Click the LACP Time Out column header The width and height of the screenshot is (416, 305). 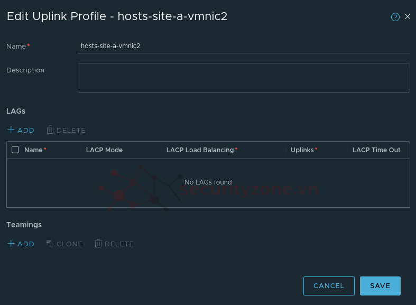point(376,150)
